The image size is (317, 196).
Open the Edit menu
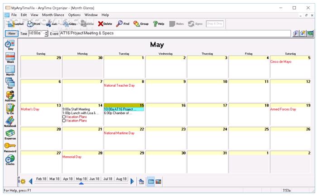tap(24, 15)
